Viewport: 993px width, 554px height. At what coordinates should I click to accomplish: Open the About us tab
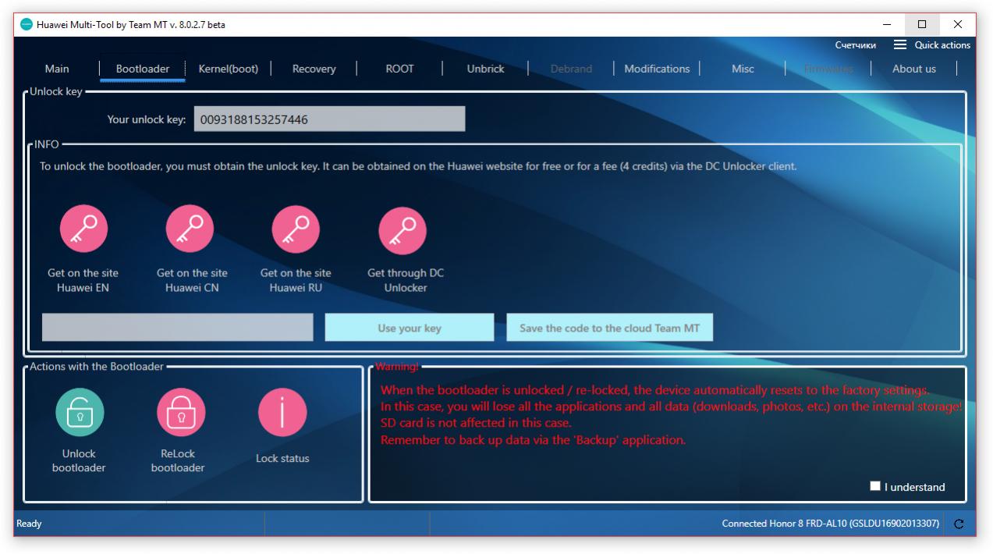pos(914,69)
